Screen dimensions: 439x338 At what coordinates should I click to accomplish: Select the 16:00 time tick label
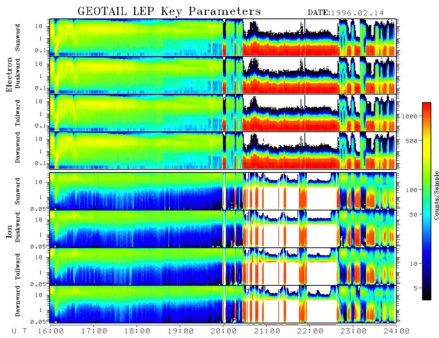click(x=50, y=331)
